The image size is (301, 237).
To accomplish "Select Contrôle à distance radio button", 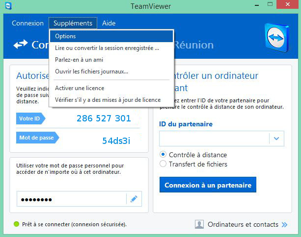I will point(163,154).
